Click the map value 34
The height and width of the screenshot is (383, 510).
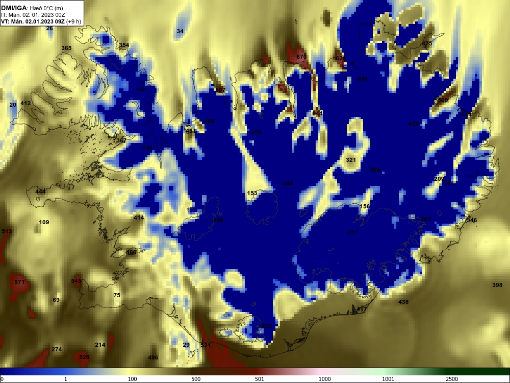pyautogui.click(x=180, y=31)
